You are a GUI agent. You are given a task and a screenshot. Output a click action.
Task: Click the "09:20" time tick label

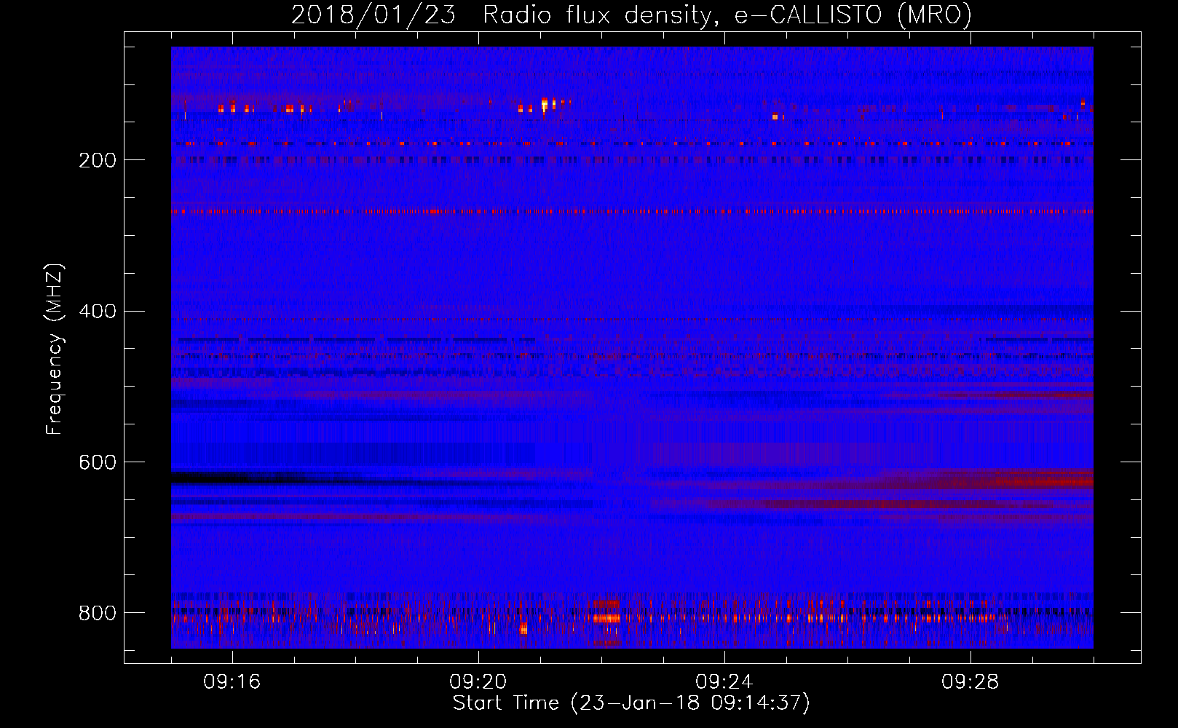click(478, 682)
